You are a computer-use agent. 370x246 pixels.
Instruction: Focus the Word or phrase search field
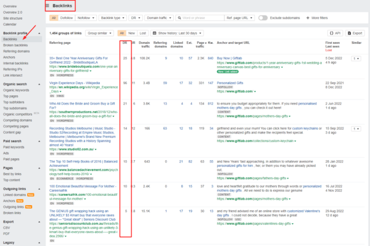(200, 18)
